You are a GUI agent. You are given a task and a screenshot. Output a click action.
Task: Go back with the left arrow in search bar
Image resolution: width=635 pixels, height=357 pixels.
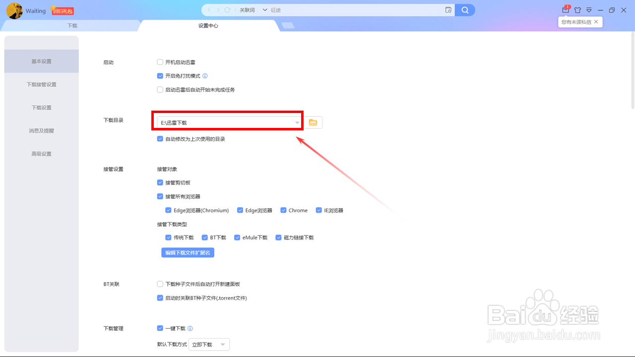[209, 10]
